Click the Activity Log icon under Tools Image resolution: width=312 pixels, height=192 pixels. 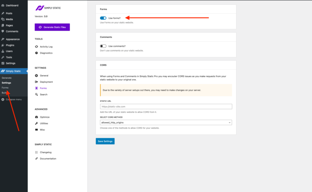[37, 47]
